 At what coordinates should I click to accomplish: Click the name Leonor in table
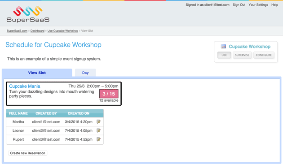[18, 130]
